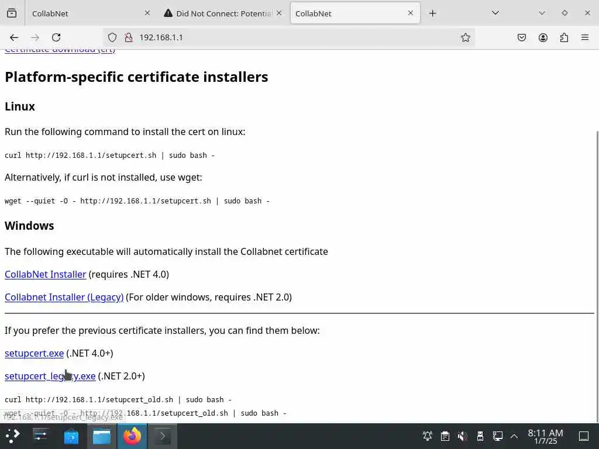Open the muted audio volume tray icon
The height and width of the screenshot is (449, 599).
click(x=463, y=436)
